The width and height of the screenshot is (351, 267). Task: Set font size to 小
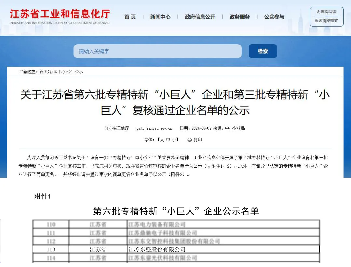(x=174, y=140)
